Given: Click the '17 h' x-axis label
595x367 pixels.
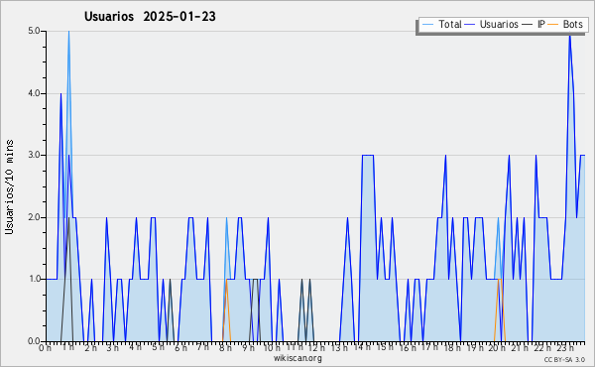Looking at the screenshot, I should point(429,347).
